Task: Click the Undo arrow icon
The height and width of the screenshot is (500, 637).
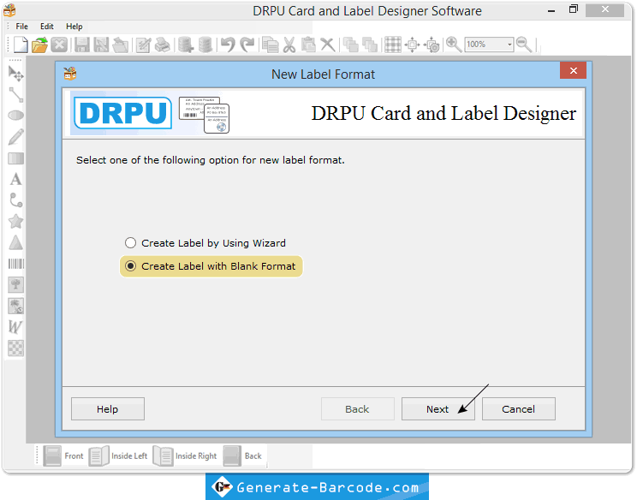Action: (228, 45)
